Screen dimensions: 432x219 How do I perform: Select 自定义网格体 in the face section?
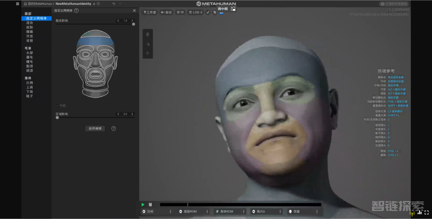[x=36, y=18]
